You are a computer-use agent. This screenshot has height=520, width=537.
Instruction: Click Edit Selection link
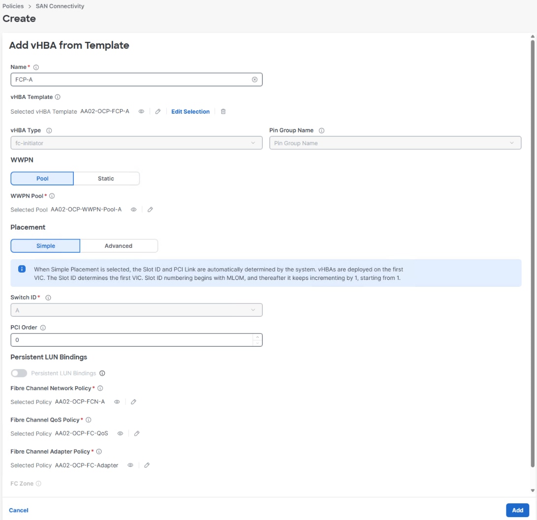[x=190, y=112]
